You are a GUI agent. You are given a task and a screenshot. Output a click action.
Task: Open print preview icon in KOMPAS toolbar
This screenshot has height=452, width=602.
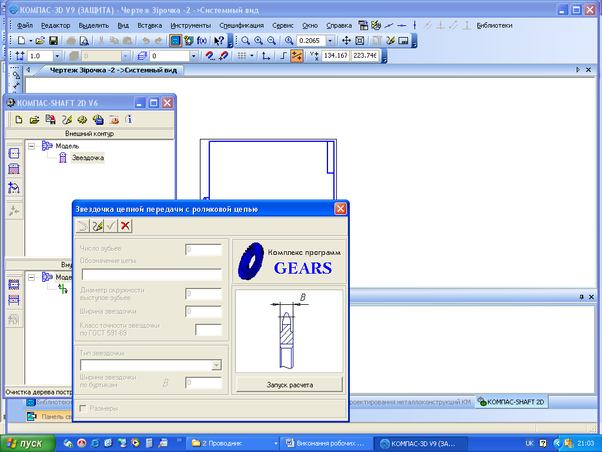[x=84, y=41]
